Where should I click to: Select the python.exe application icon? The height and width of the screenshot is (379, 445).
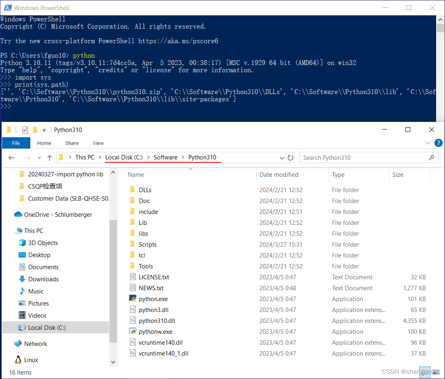click(133, 298)
